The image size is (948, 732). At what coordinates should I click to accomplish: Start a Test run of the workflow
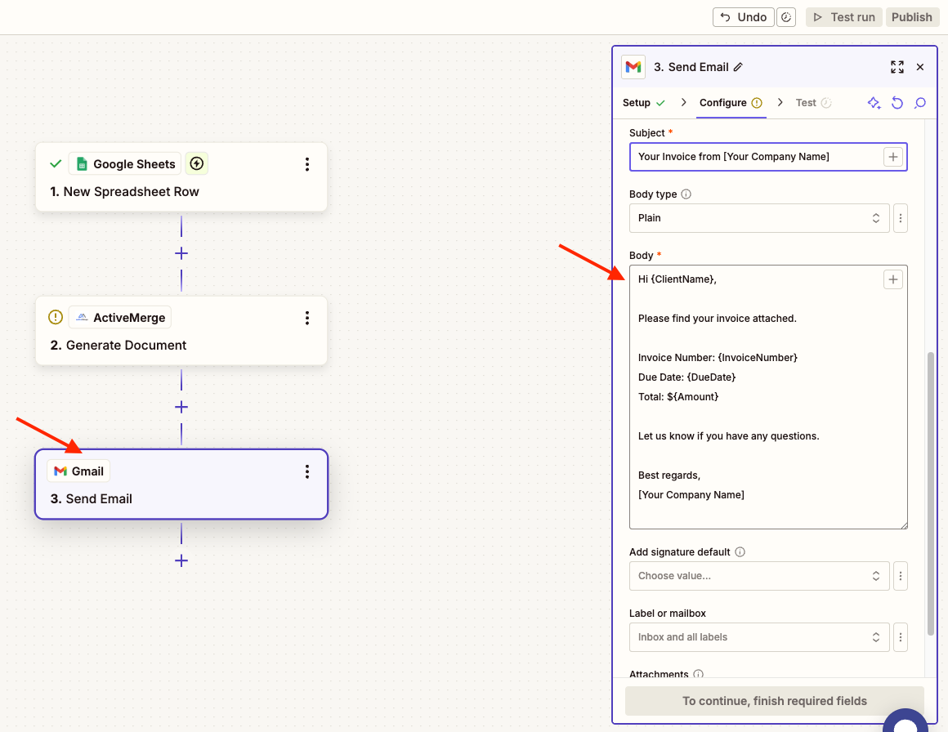843,16
